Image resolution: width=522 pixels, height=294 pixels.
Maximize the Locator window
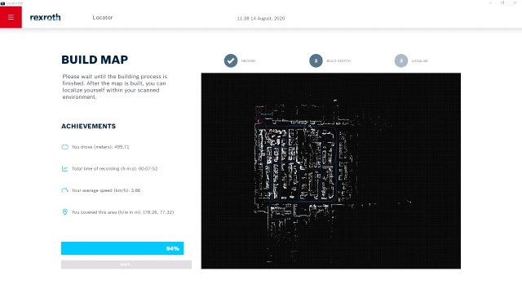click(502, 2)
